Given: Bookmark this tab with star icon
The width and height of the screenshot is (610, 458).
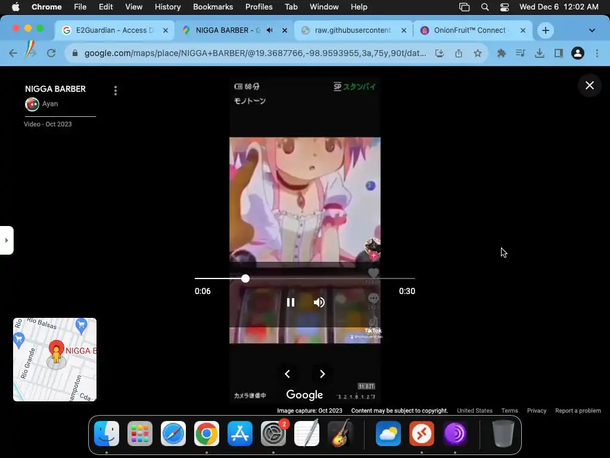Looking at the screenshot, I should [477, 53].
